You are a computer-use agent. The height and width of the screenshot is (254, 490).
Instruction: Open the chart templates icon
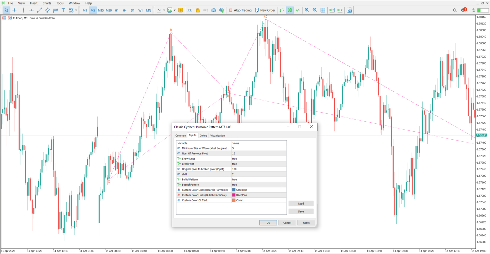pyautogui.click(x=170, y=10)
